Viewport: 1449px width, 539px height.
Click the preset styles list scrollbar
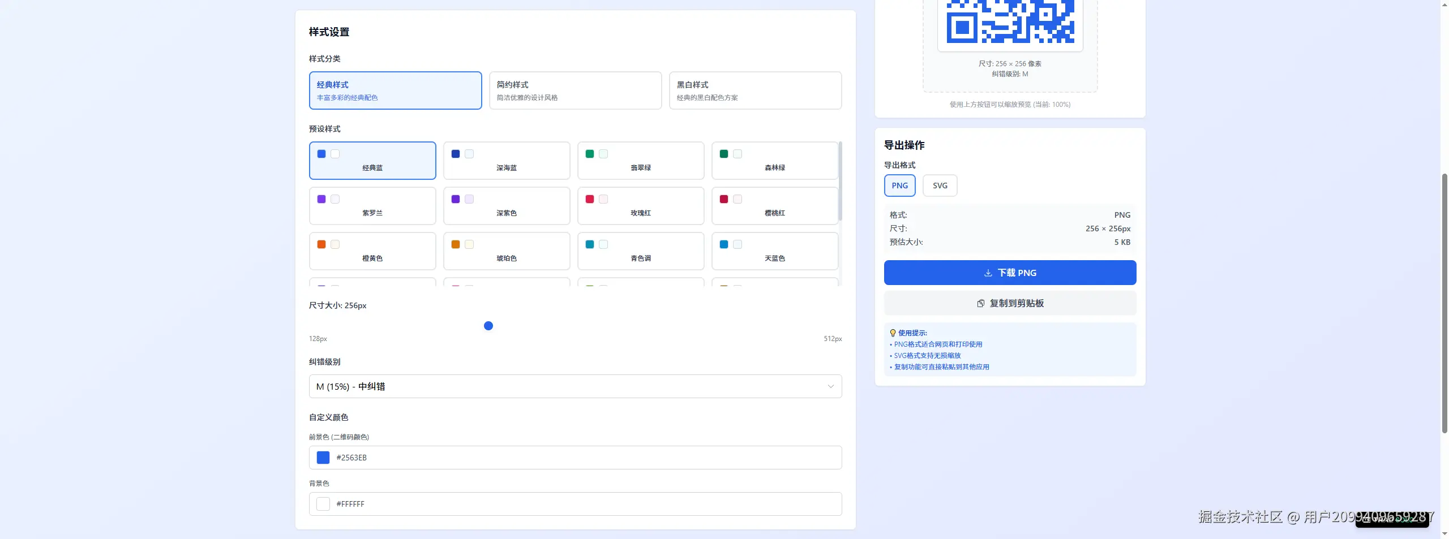pos(840,181)
